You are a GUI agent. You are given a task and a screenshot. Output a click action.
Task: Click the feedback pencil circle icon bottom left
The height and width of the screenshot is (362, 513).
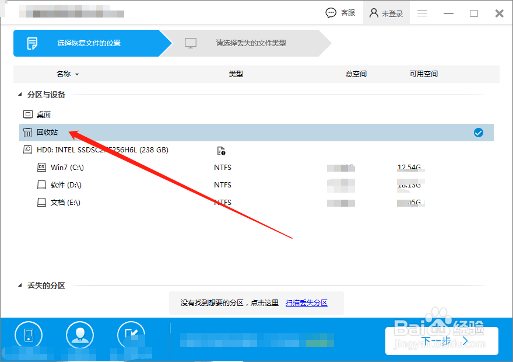click(131, 335)
